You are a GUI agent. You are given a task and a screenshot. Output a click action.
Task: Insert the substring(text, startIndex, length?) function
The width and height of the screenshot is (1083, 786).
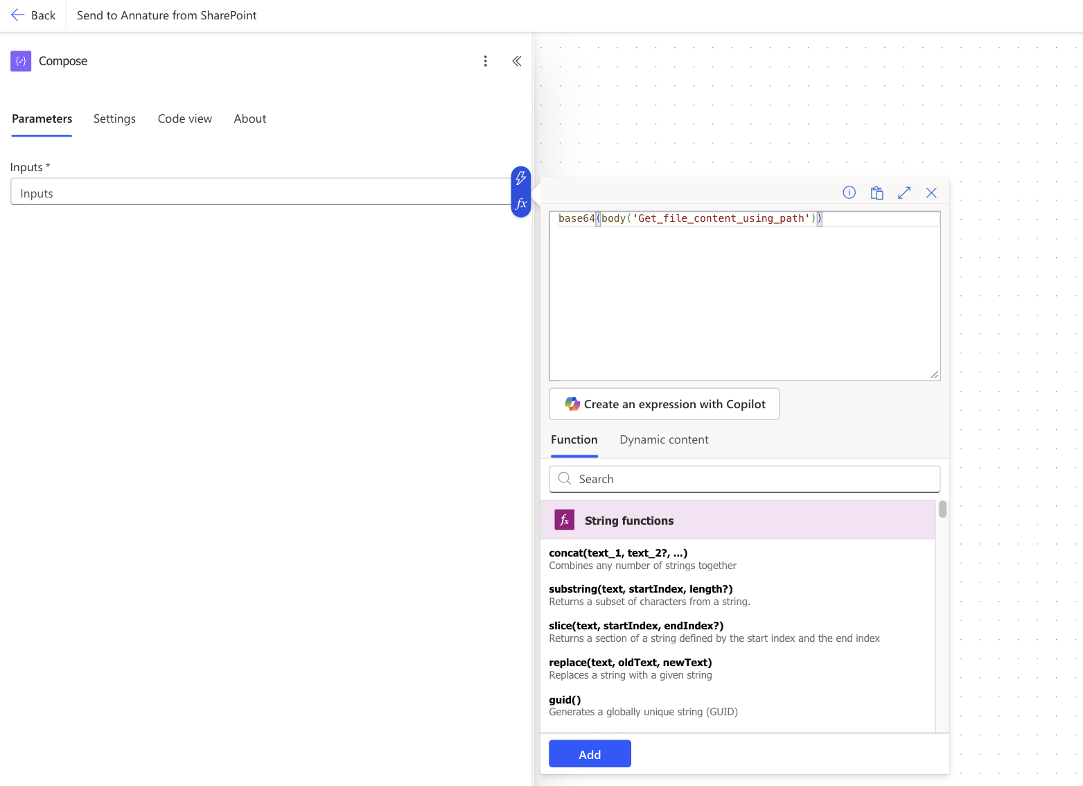click(x=649, y=595)
